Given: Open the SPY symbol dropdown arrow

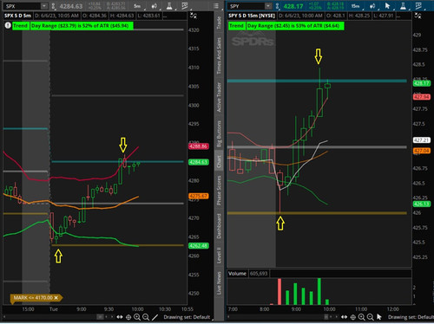Looking at the screenshot, I should (268, 6).
